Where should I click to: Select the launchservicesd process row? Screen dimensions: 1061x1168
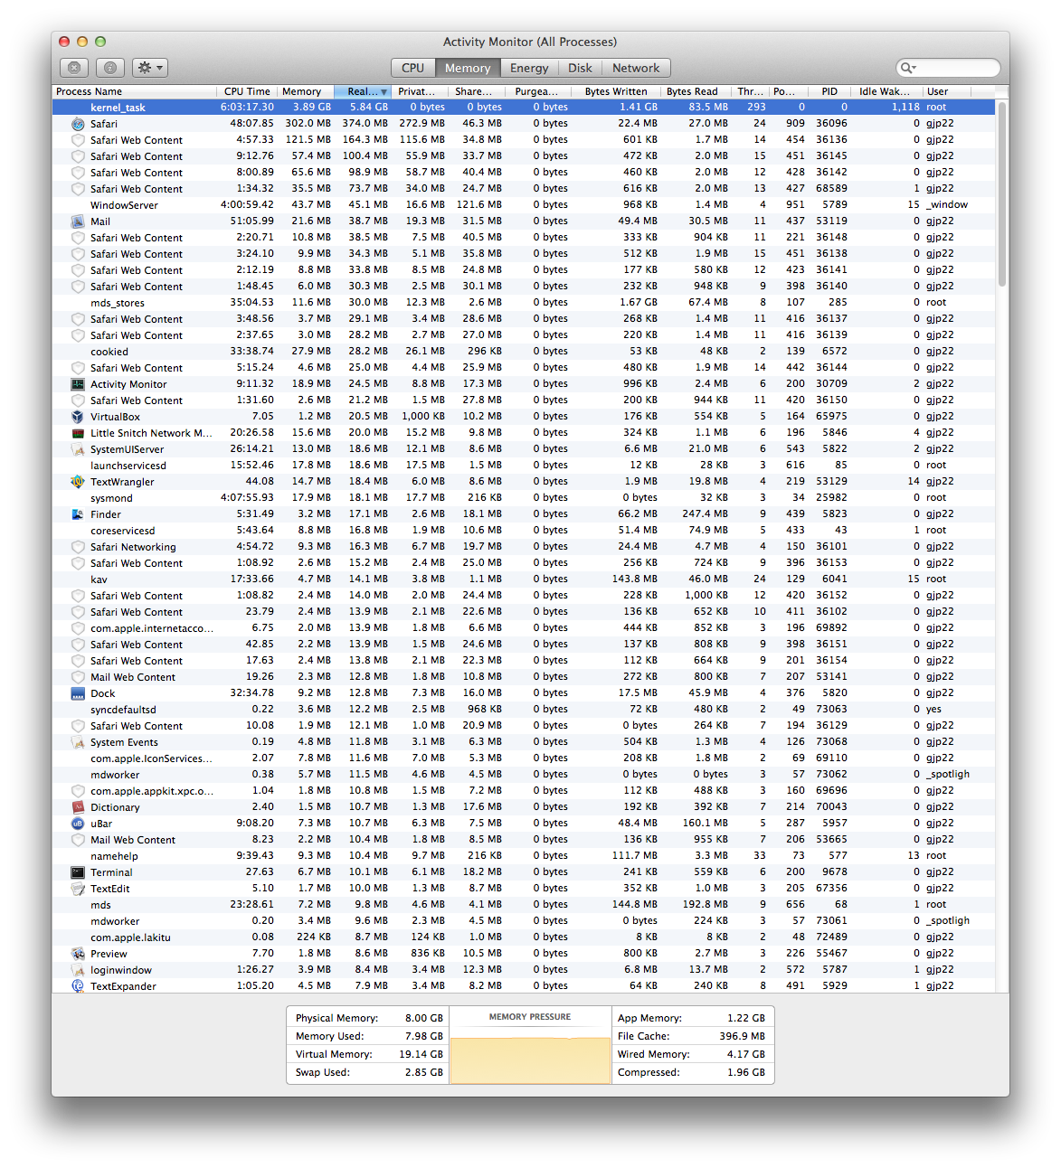pos(523,466)
